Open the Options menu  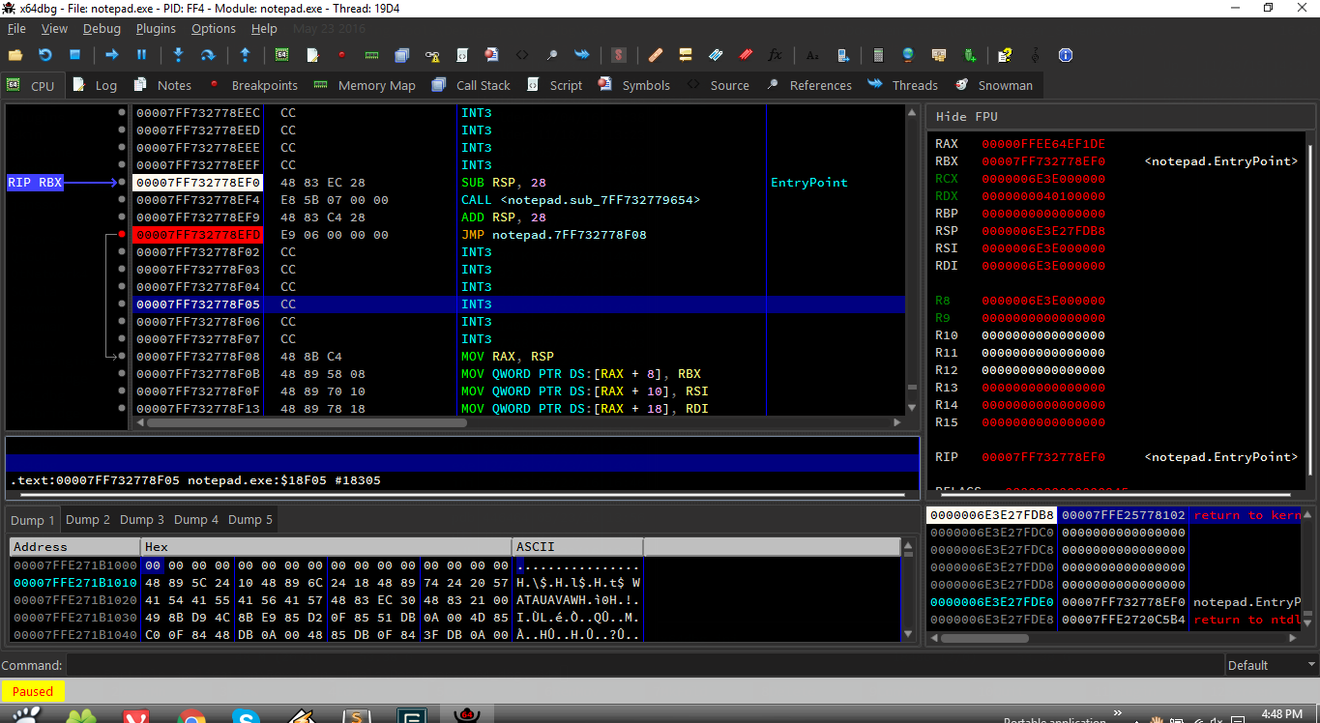pos(213,29)
